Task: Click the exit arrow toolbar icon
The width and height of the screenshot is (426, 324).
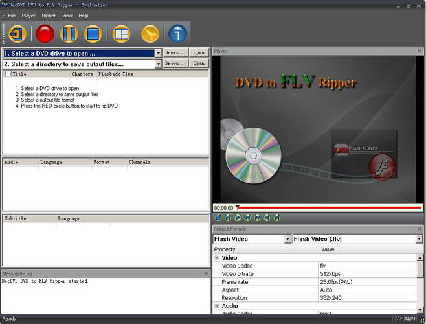Action: click(x=17, y=34)
